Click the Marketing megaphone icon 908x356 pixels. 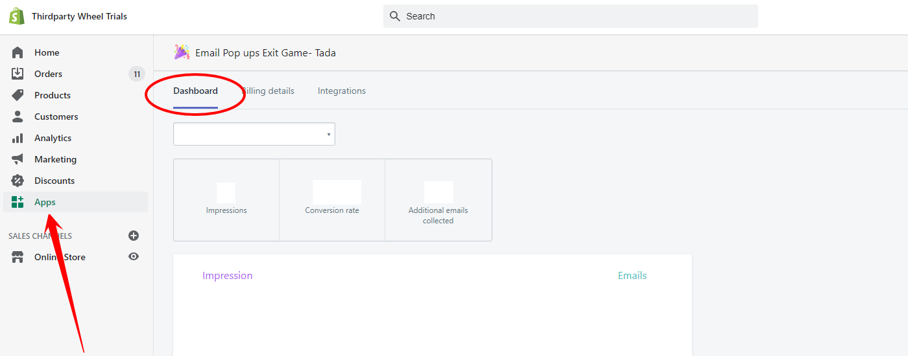(x=18, y=159)
